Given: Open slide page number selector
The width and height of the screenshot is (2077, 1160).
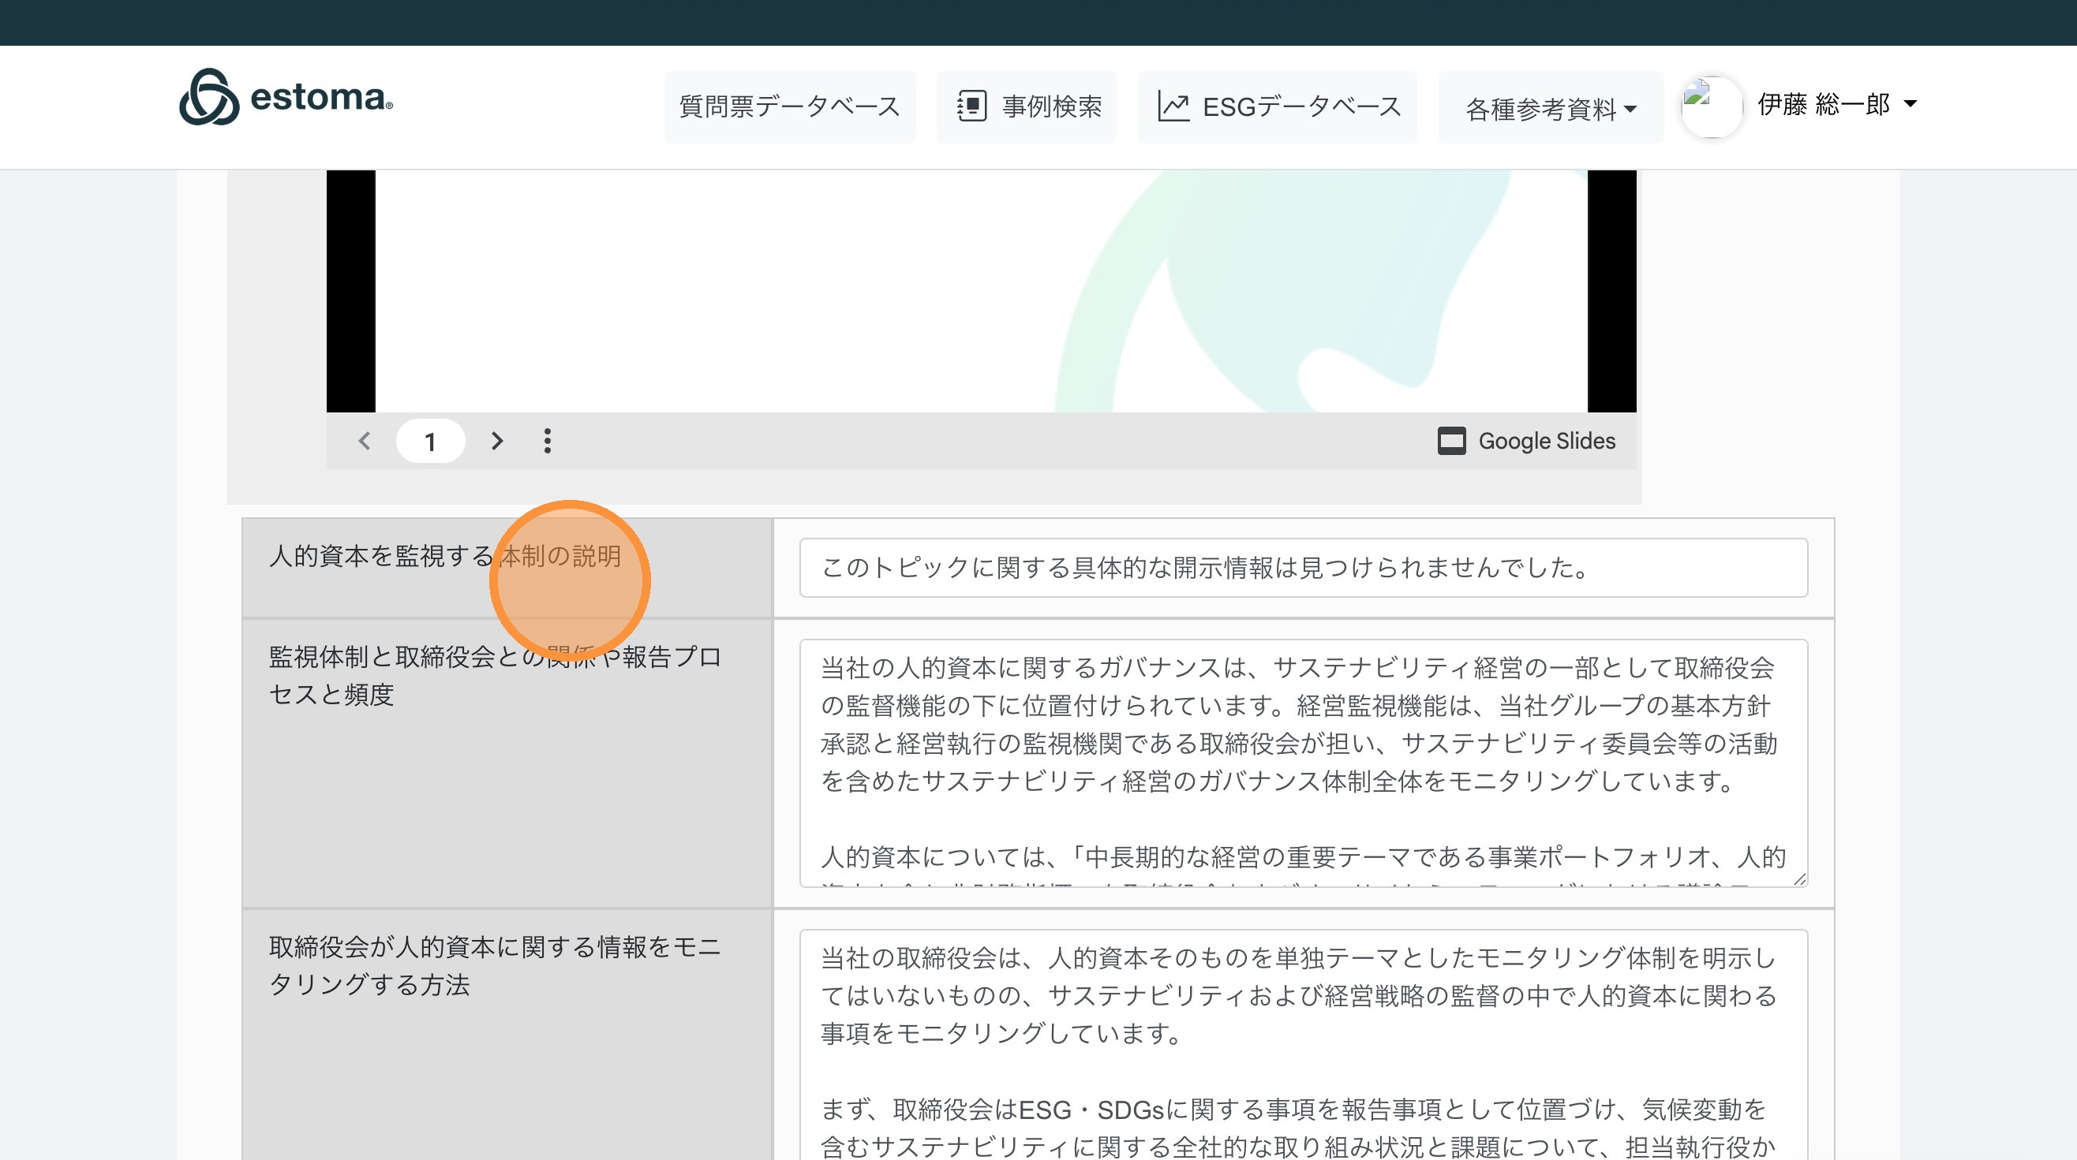Looking at the screenshot, I should pos(430,442).
